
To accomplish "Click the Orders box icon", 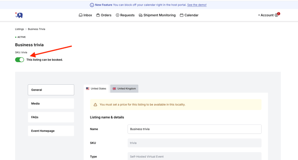I will click(98, 15).
